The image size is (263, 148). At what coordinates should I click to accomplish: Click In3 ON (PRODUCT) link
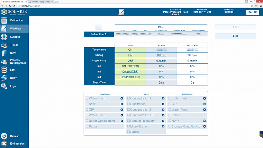tap(130, 77)
